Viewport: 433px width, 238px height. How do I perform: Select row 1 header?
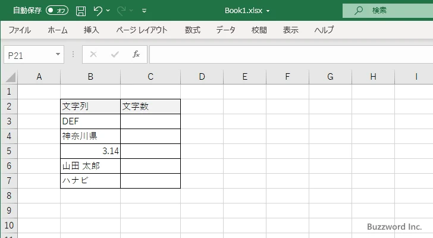pos(9,92)
